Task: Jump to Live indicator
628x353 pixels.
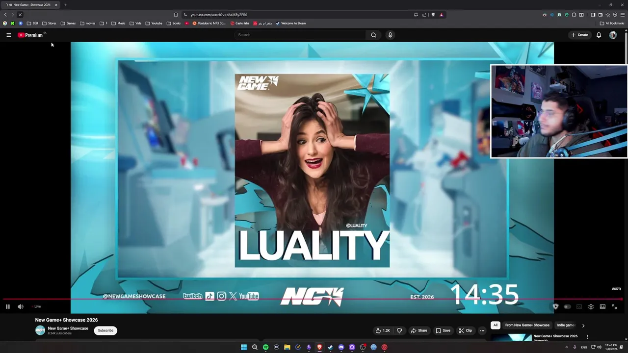Action: coord(36,306)
